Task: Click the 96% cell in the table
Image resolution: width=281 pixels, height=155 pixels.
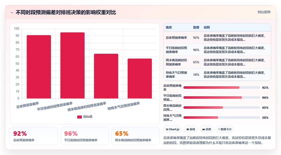Action: pyautogui.click(x=196, y=50)
